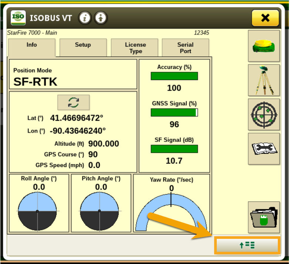The image size is (290, 264).
Task: Click the SF-RTK position mode value
Action: pos(36,82)
